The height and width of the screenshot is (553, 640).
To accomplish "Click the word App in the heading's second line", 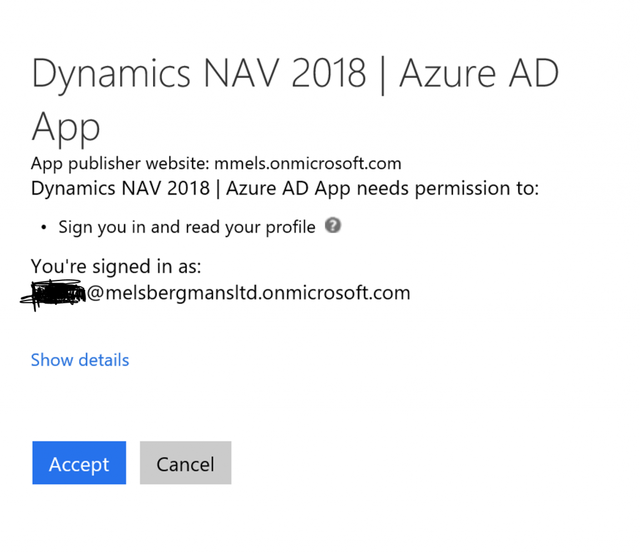I will coord(66,127).
